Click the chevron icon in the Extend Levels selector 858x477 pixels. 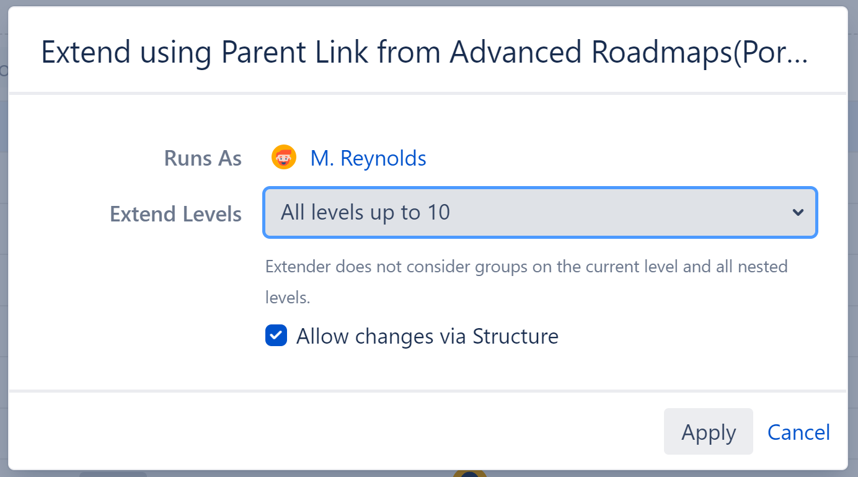798,212
